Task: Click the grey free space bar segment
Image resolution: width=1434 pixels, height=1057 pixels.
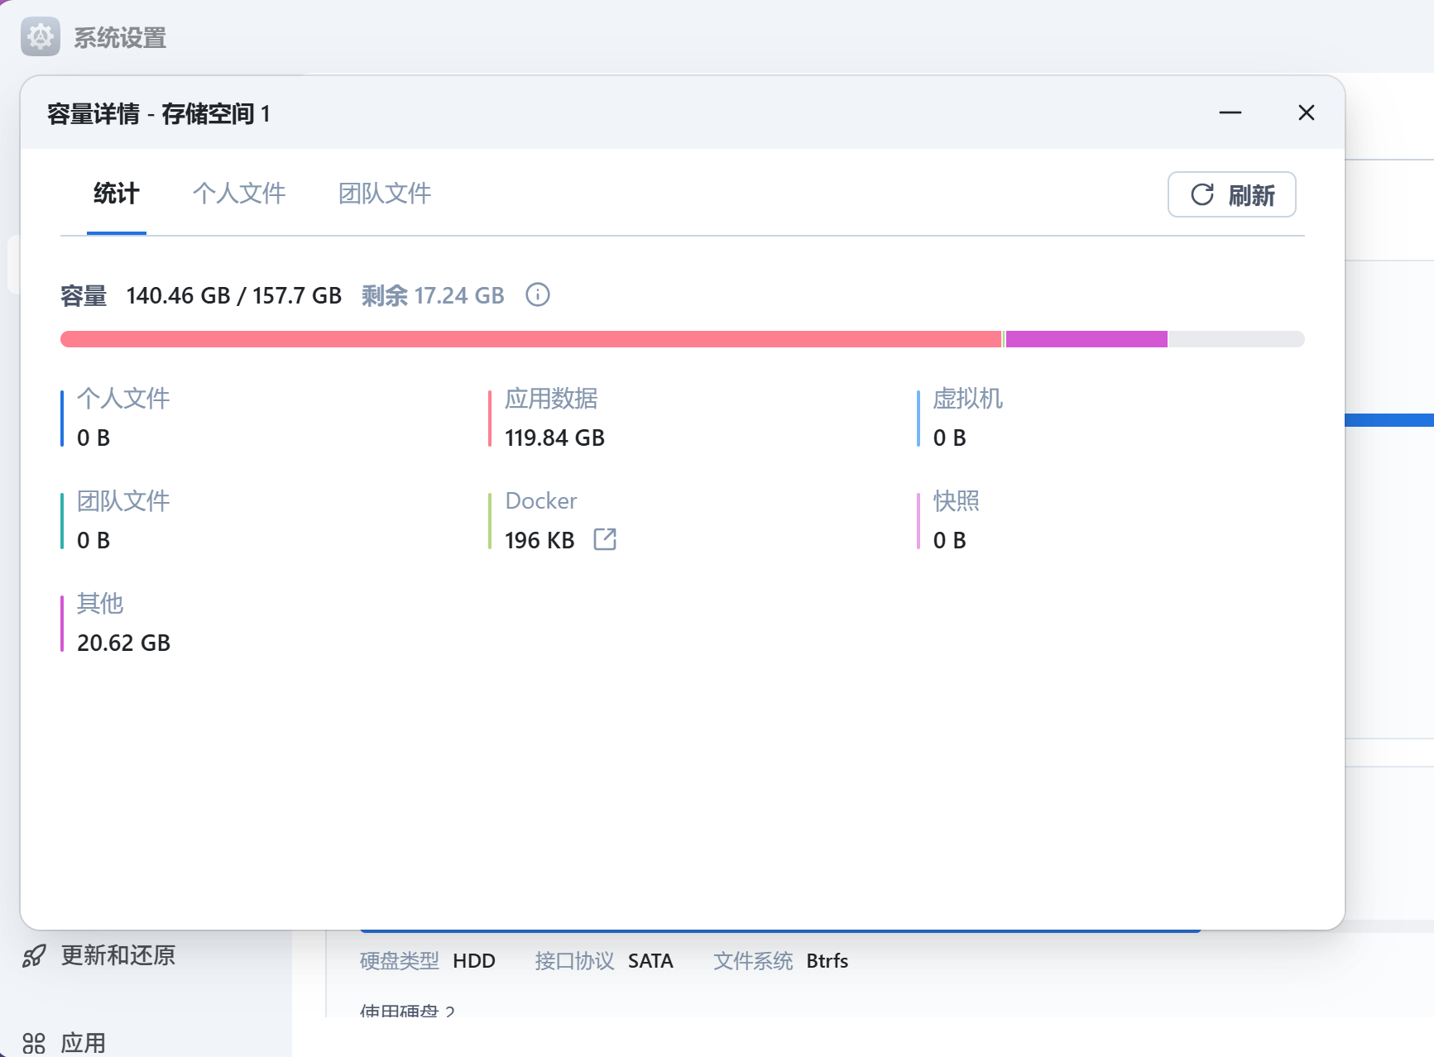Action: click(x=1235, y=339)
